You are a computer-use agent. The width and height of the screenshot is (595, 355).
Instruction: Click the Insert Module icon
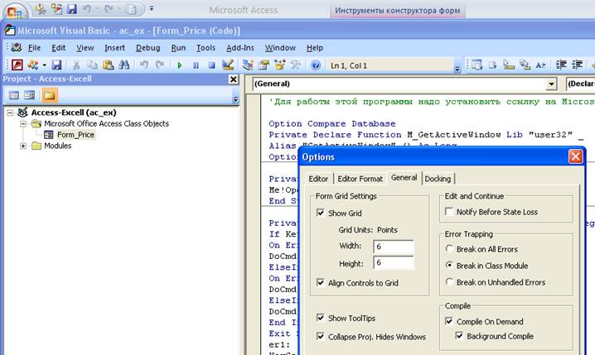(32, 65)
